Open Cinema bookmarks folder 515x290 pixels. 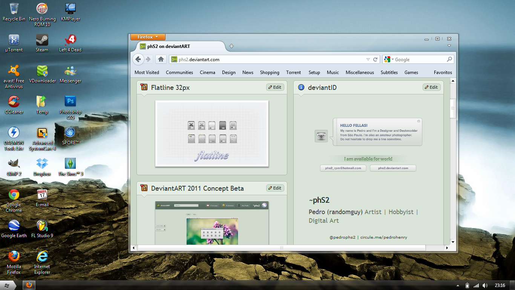pos(207,72)
